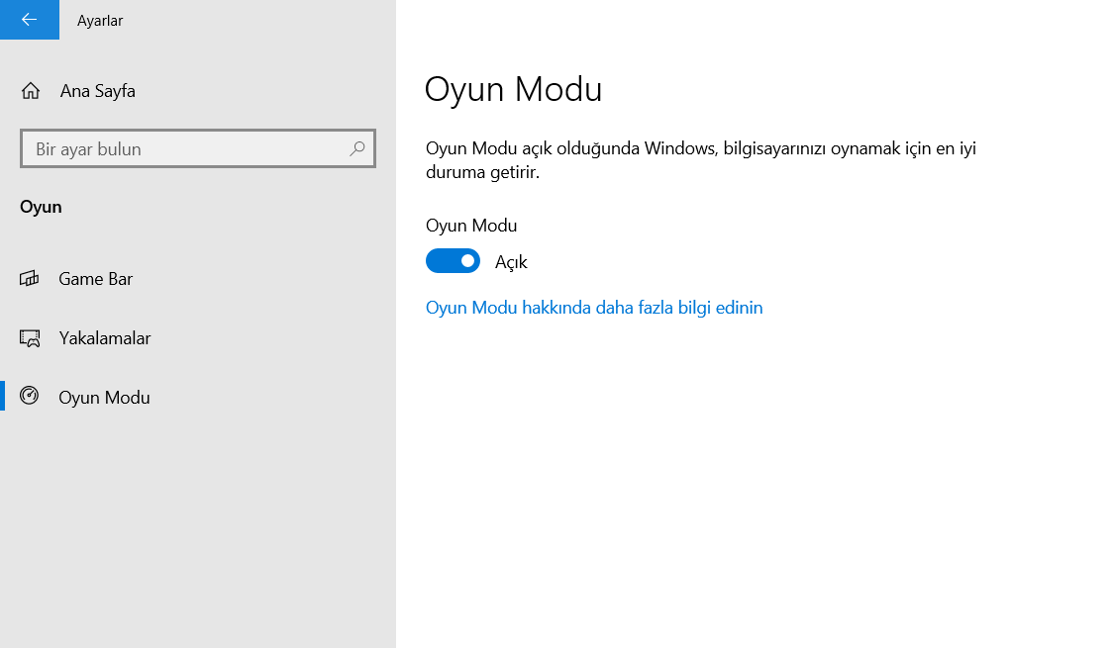Screen dimensions: 1114x648
Task: Click the Oyun Modu label above the toggle
Action: (x=471, y=226)
